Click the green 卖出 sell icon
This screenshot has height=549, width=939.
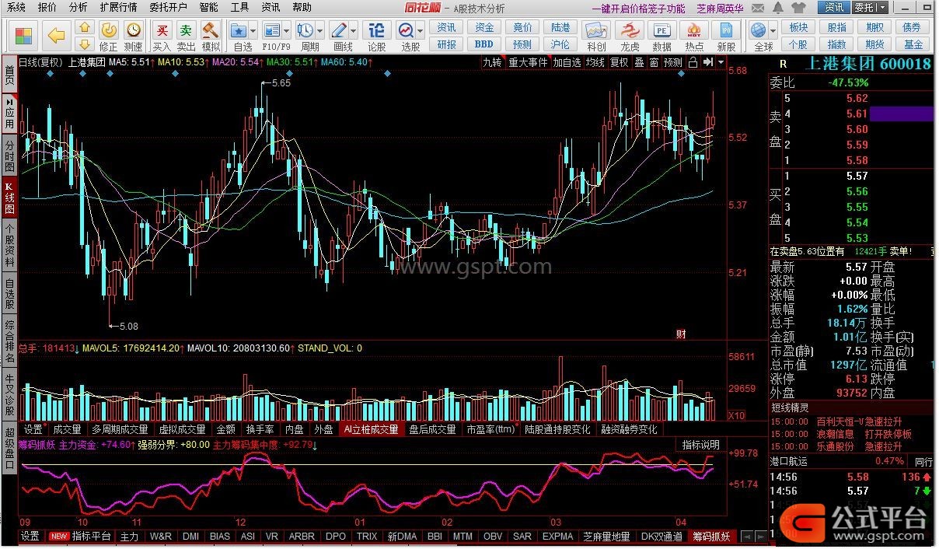[186, 30]
